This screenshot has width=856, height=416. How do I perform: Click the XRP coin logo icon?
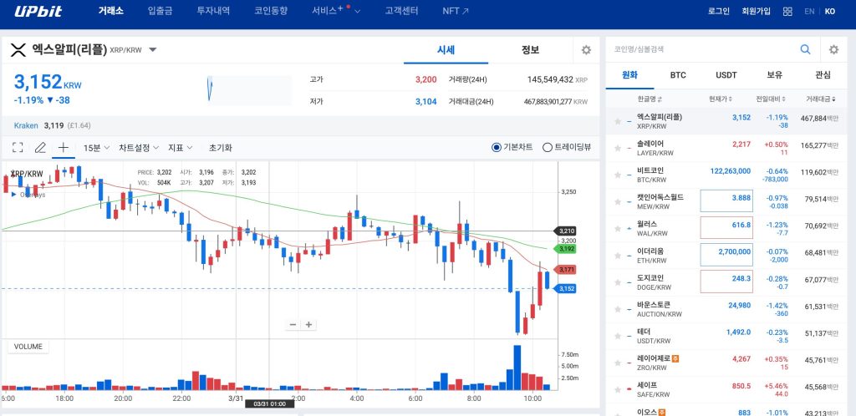[18, 50]
